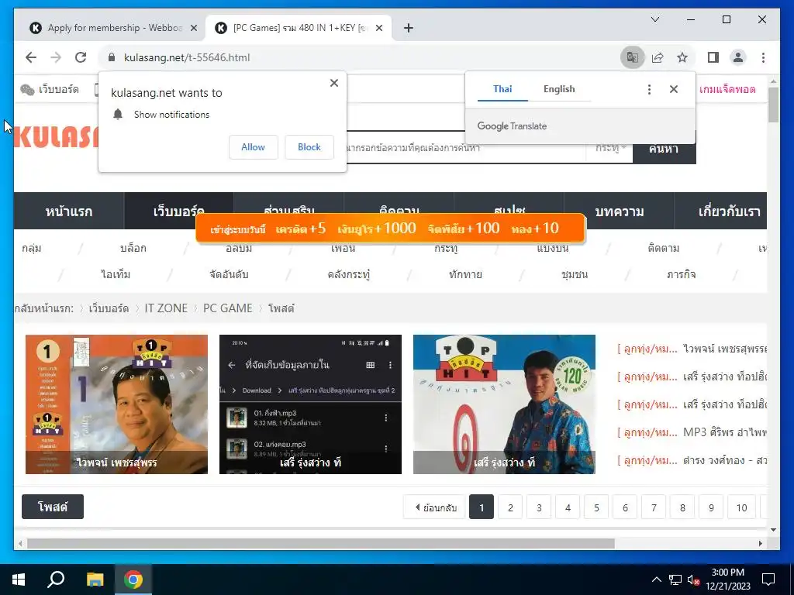Open คลังกระทู้ sub-menu link
Screen dimensions: 794x595
(x=349, y=274)
